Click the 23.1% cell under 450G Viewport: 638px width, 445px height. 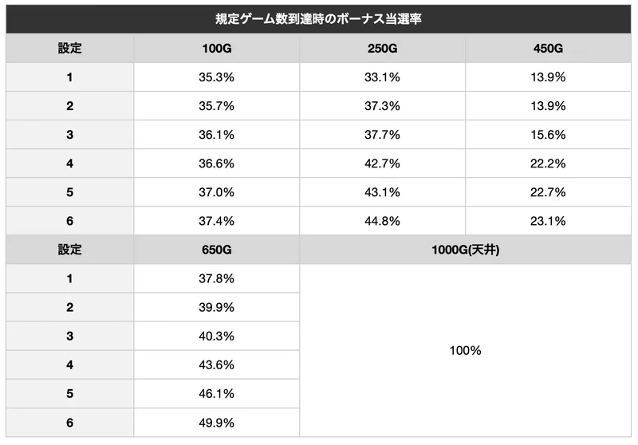point(548,221)
